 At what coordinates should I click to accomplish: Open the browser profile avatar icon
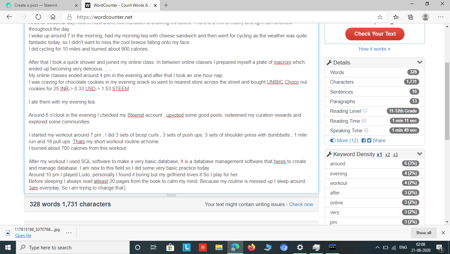click(426, 17)
